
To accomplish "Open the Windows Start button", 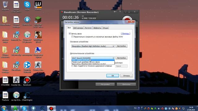I will (x=4, y=108).
